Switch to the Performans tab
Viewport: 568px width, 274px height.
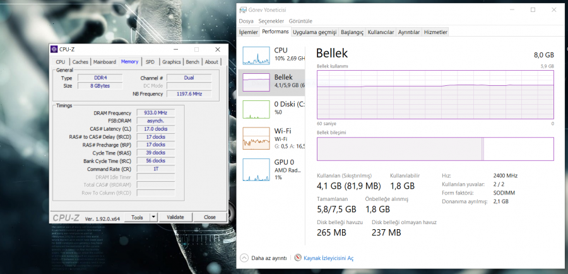(275, 32)
